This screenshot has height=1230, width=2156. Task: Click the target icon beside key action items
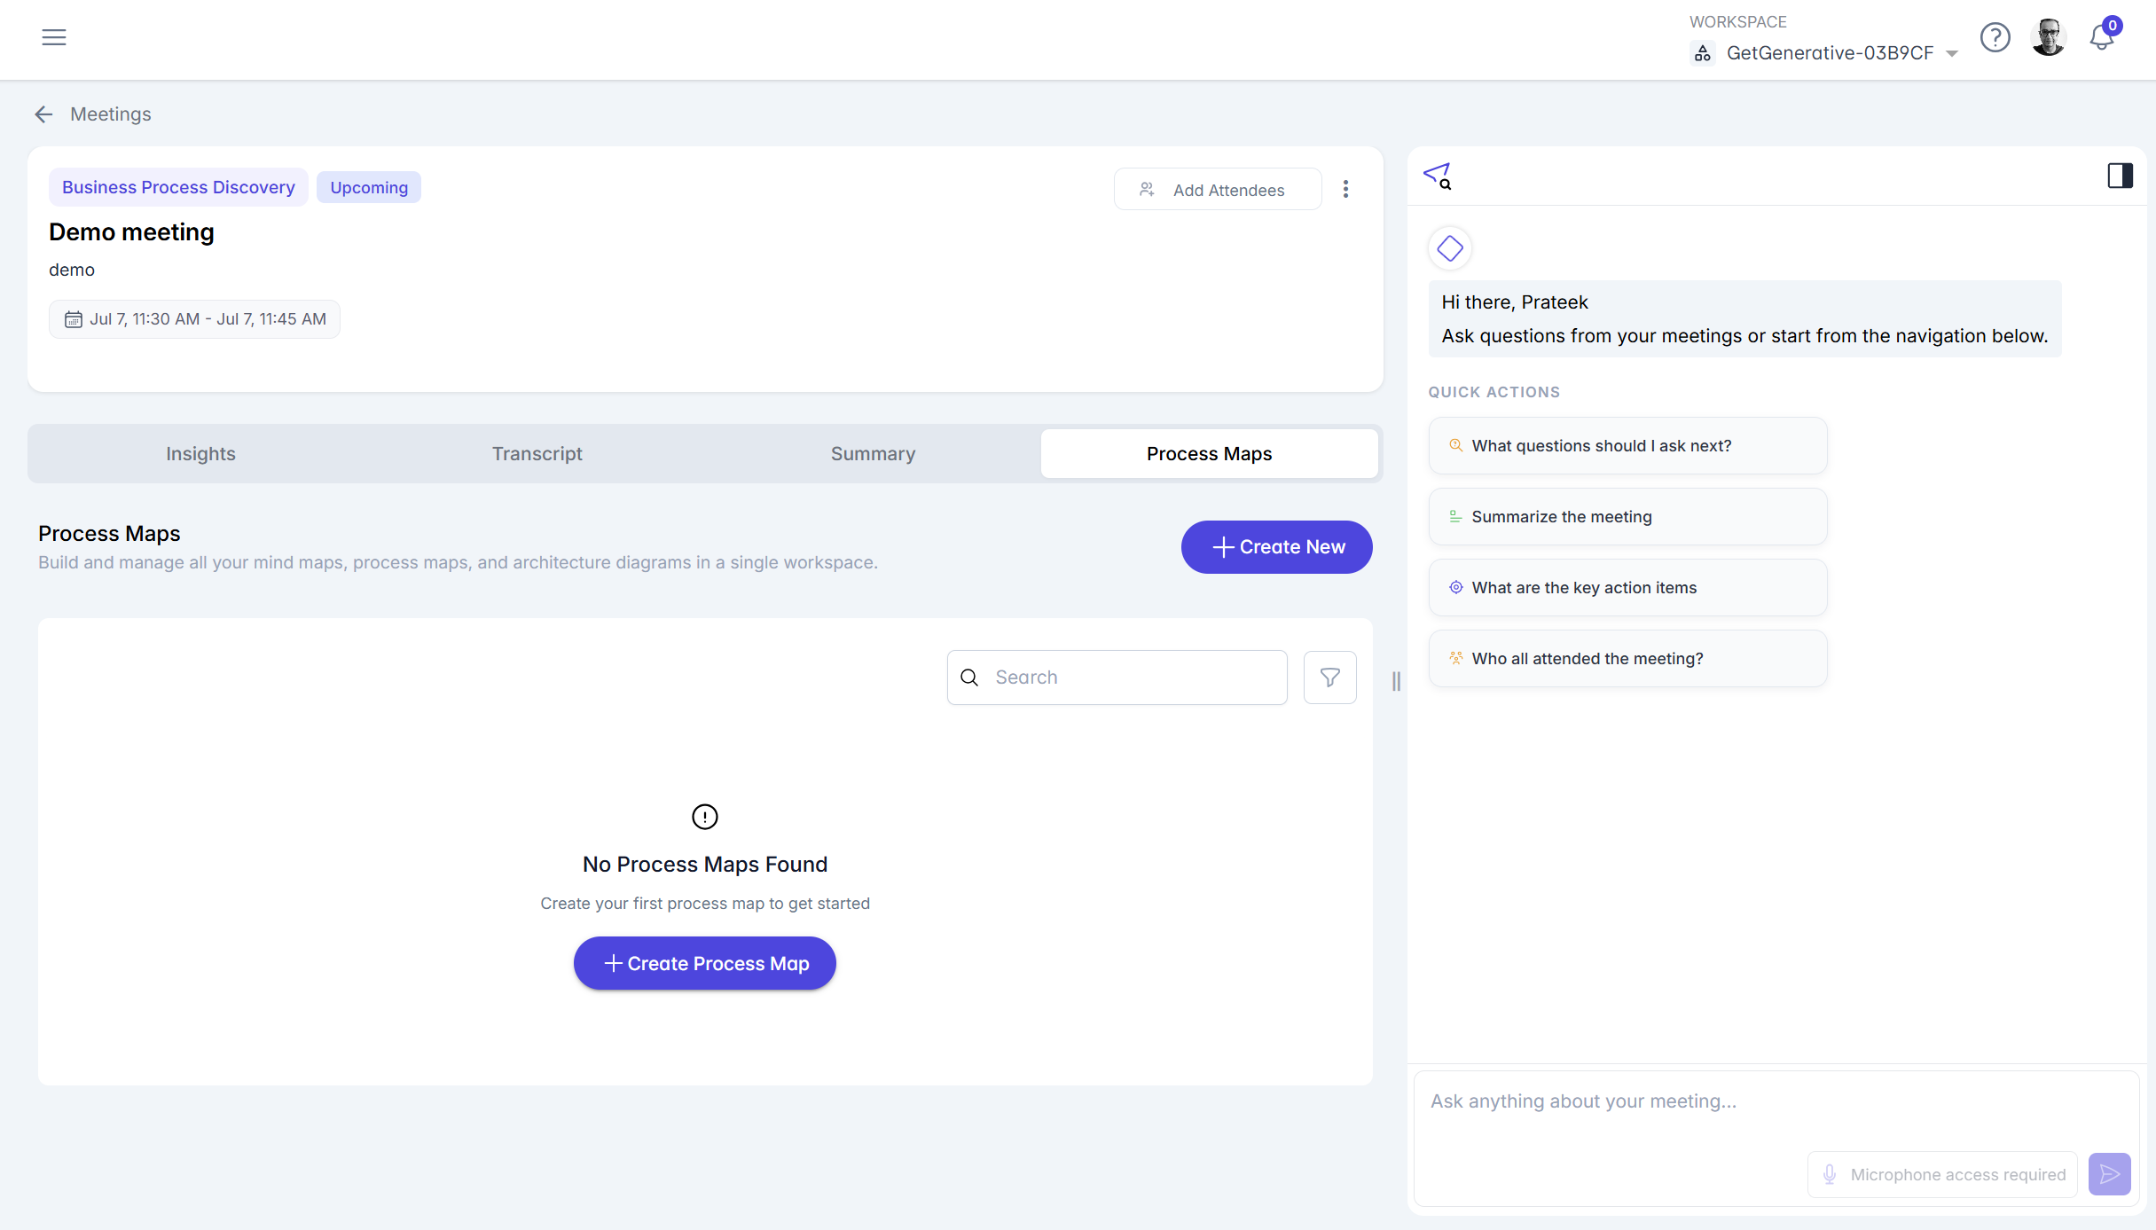[1456, 587]
